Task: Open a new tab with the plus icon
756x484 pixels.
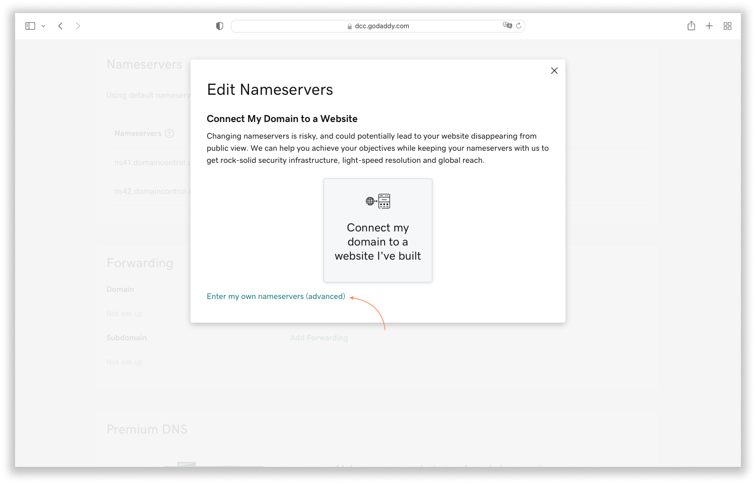Action: 709,26
